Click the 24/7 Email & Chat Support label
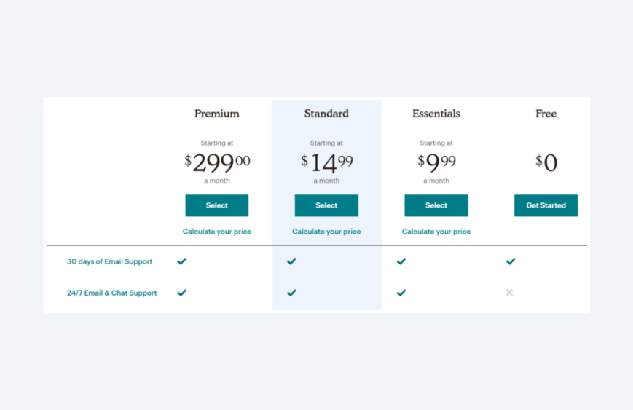 click(x=111, y=293)
